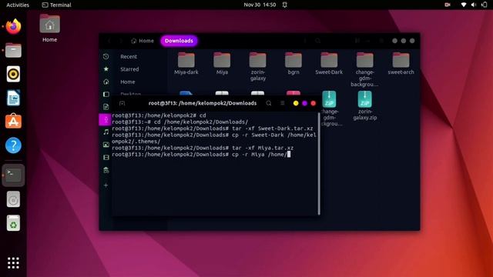Open the clock and calendar menu
The height and width of the screenshot is (277, 493).
(x=260, y=5)
